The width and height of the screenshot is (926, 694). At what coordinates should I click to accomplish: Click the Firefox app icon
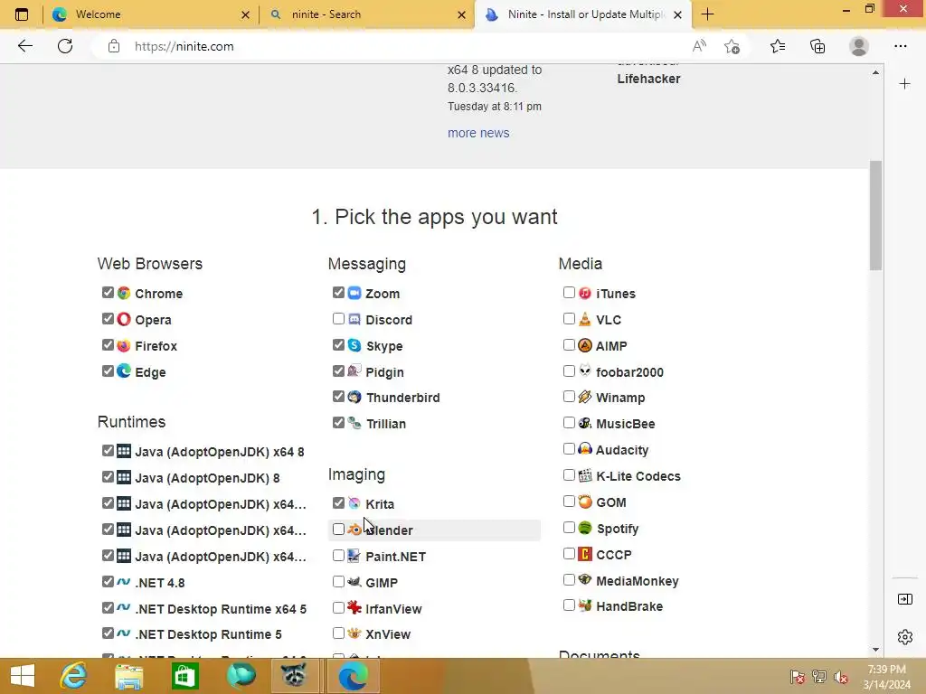point(123,345)
